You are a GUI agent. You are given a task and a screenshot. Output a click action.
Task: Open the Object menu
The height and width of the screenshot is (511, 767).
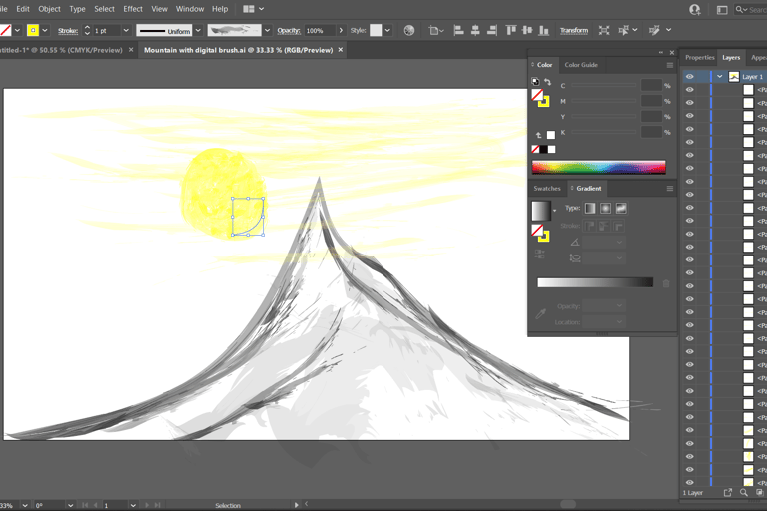coord(49,9)
